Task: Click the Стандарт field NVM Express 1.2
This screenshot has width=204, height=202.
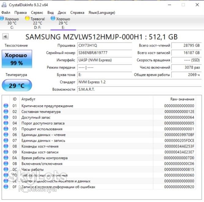Action: tap(139, 82)
